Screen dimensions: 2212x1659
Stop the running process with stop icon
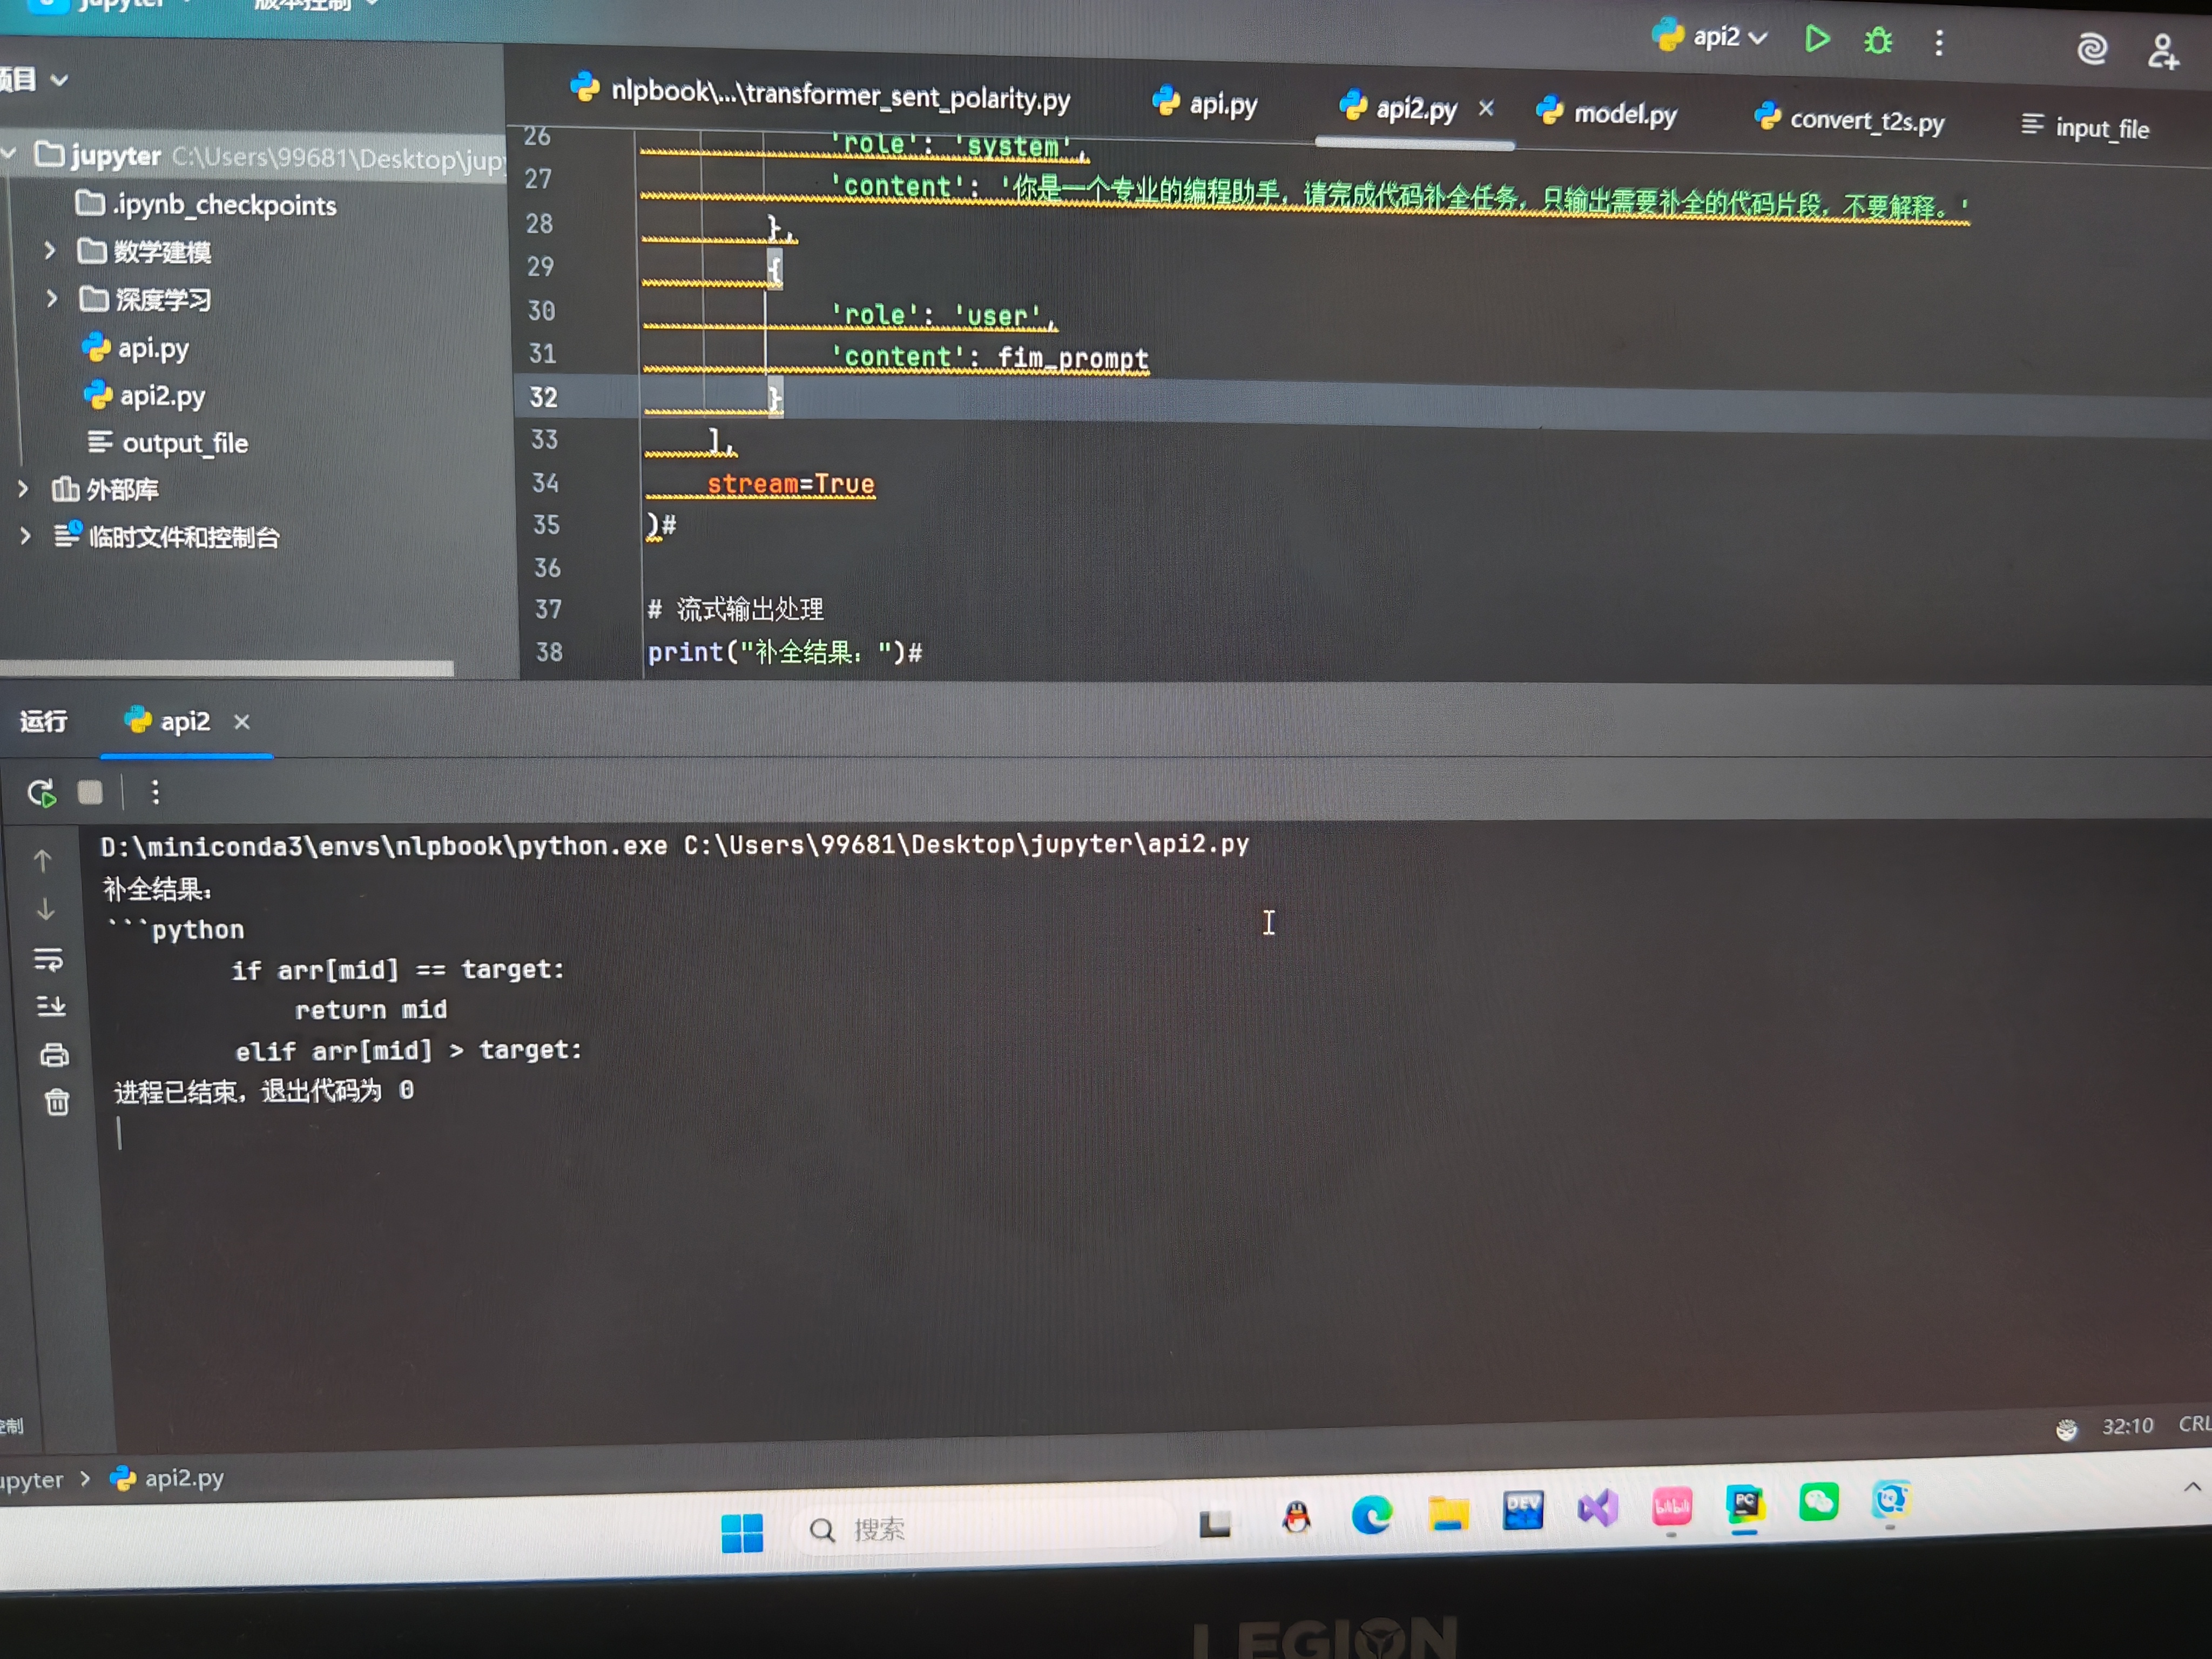90,793
